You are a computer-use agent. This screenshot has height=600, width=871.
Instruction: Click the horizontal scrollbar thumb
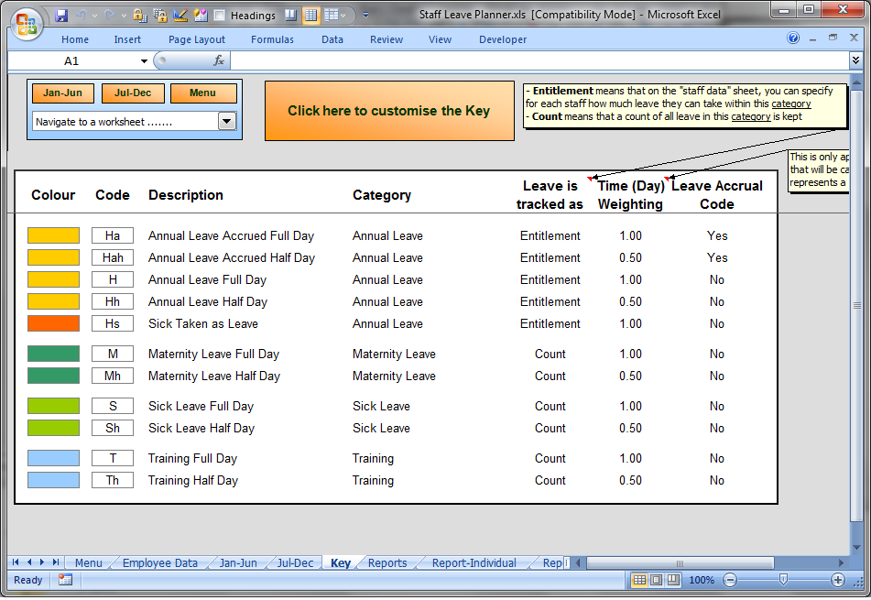pyautogui.click(x=680, y=562)
